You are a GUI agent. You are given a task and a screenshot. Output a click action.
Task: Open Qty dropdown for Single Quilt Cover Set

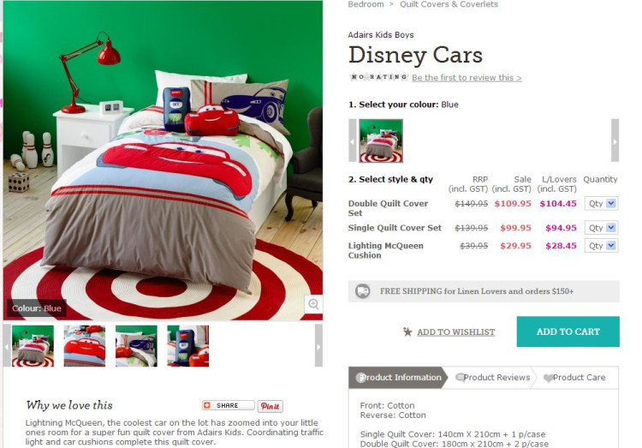[601, 228]
